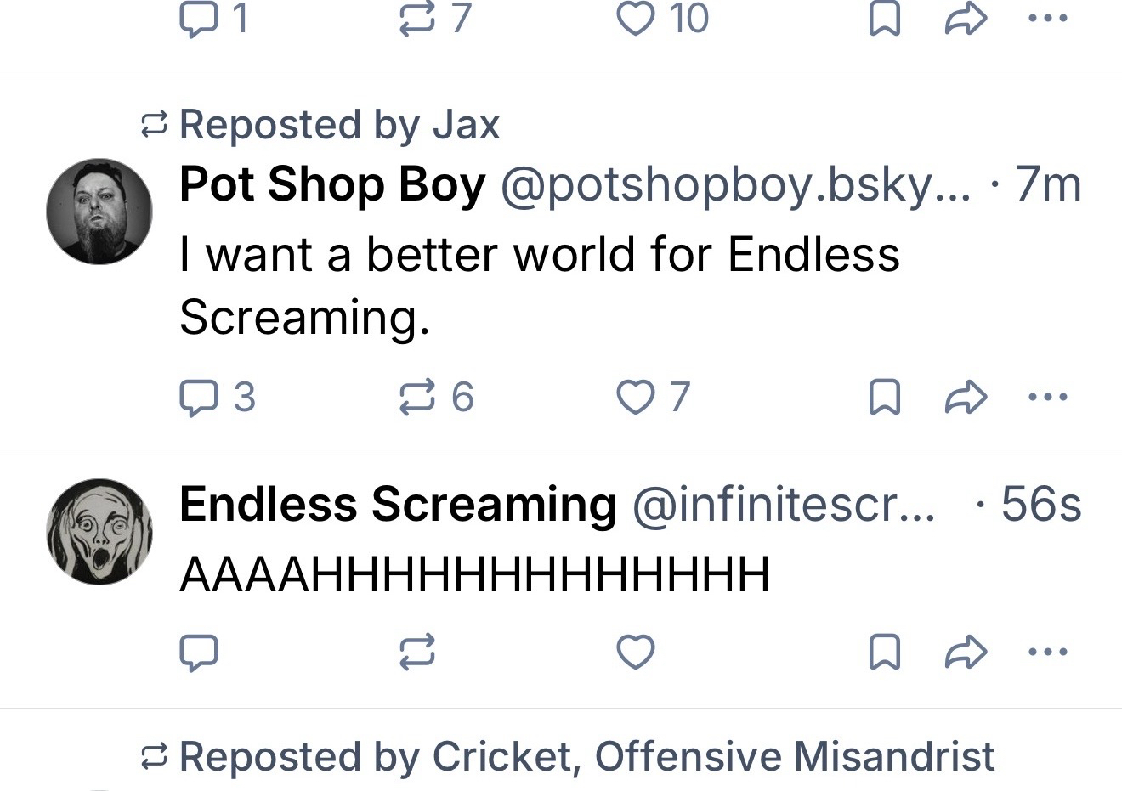This screenshot has width=1122, height=791.
Task: Like the AAAAHHHH post
Action: [x=635, y=652]
